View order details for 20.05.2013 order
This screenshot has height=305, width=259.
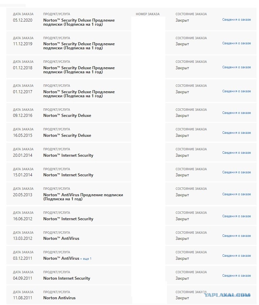click(236, 194)
